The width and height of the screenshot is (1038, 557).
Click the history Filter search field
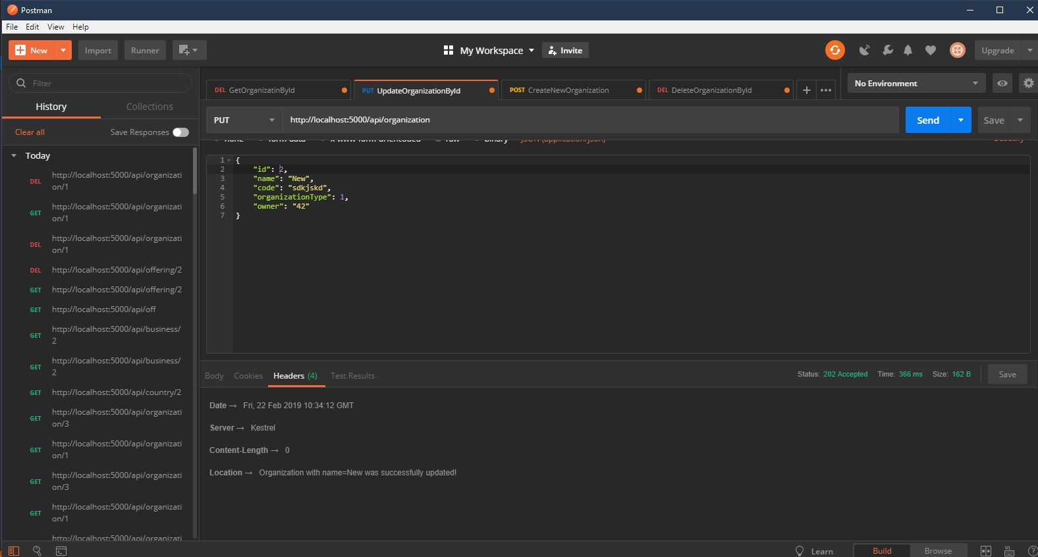(101, 83)
